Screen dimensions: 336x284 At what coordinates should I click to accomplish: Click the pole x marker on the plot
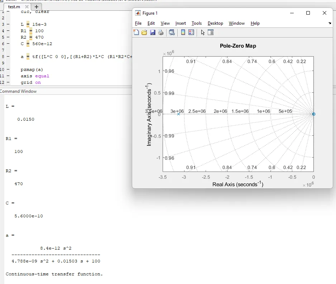tap(179, 114)
